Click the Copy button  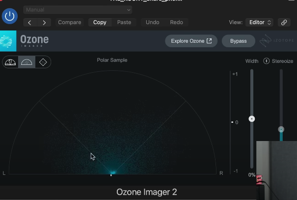click(100, 23)
